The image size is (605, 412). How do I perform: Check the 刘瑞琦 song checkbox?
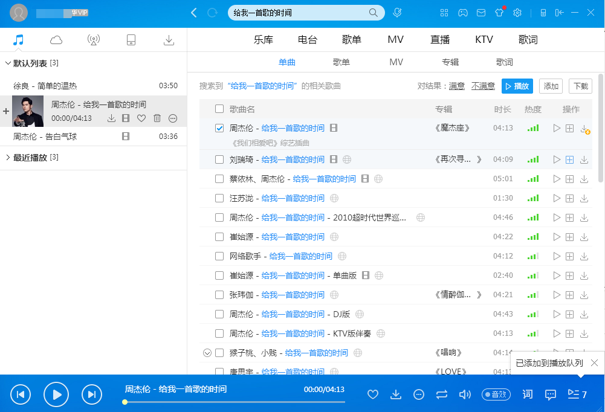pos(219,159)
